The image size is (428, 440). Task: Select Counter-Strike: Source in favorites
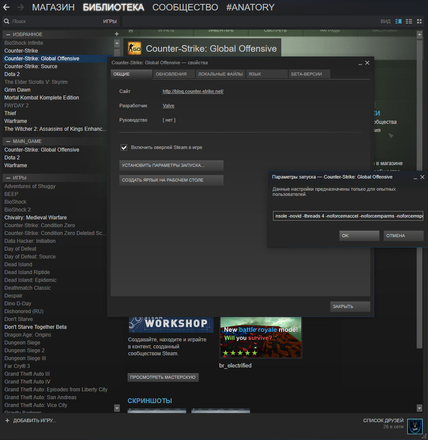click(x=31, y=66)
